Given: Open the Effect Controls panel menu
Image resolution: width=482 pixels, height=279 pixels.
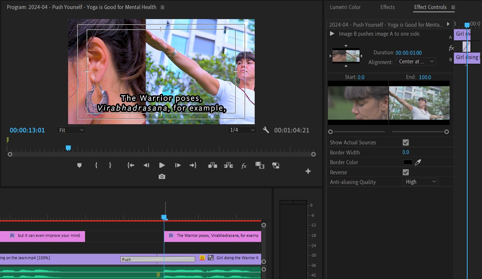Looking at the screenshot, I should coord(453,7).
